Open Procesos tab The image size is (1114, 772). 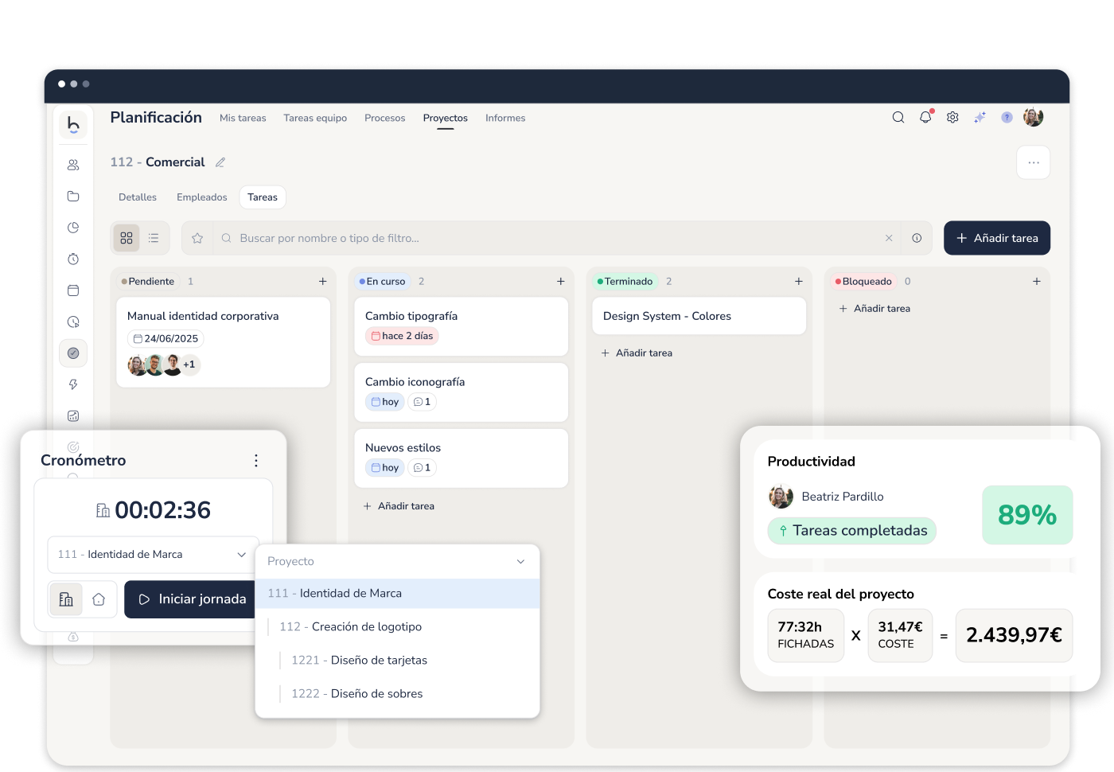click(x=384, y=118)
